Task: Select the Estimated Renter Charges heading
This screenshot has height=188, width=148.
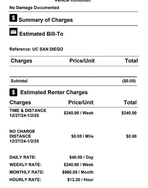Action: point(54,92)
